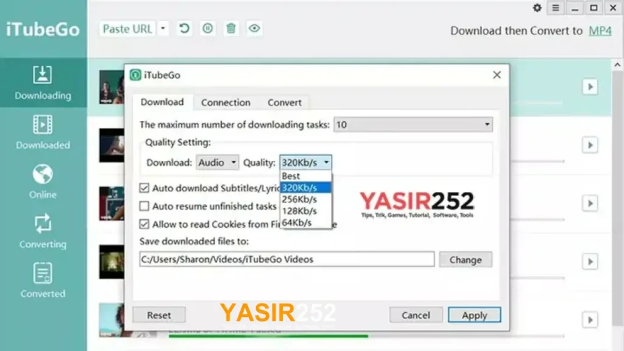The height and width of the screenshot is (351, 624).
Task: Click the pause all downloads icon
Action: point(208,28)
